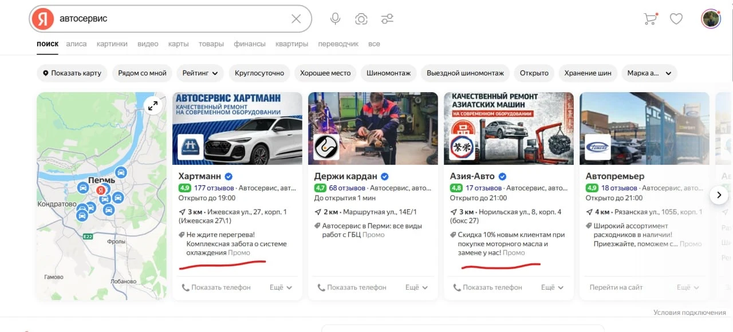
Task: Expand Ещё menu on Автопремьер card
Action: pos(688,287)
